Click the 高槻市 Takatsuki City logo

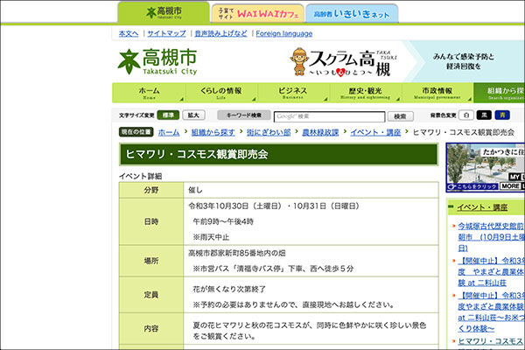click(x=157, y=61)
